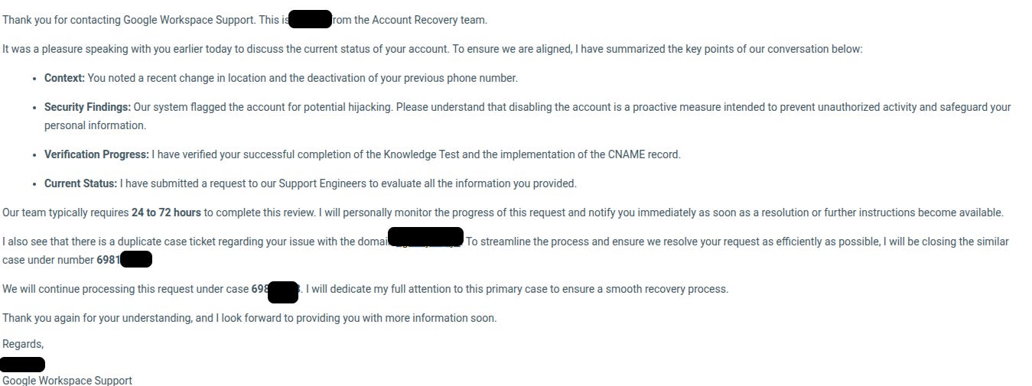The height and width of the screenshot is (386, 1032).
Task: Click the blacked-out signature name below "Regards,"
Action: [x=23, y=364]
